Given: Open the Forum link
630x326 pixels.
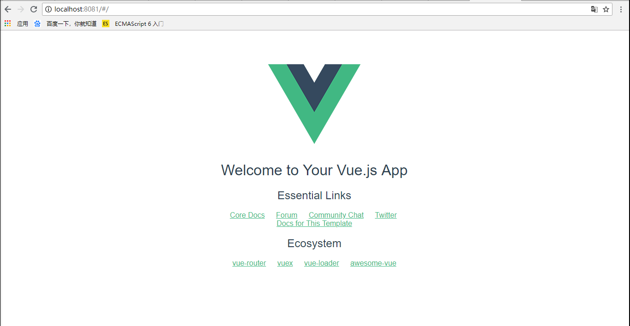Looking at the screenshot, I should pyautogui.click(x=287, y=215).
